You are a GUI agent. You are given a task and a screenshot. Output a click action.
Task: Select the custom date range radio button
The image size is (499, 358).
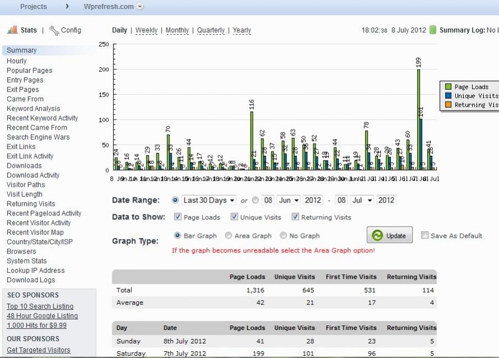255,200
